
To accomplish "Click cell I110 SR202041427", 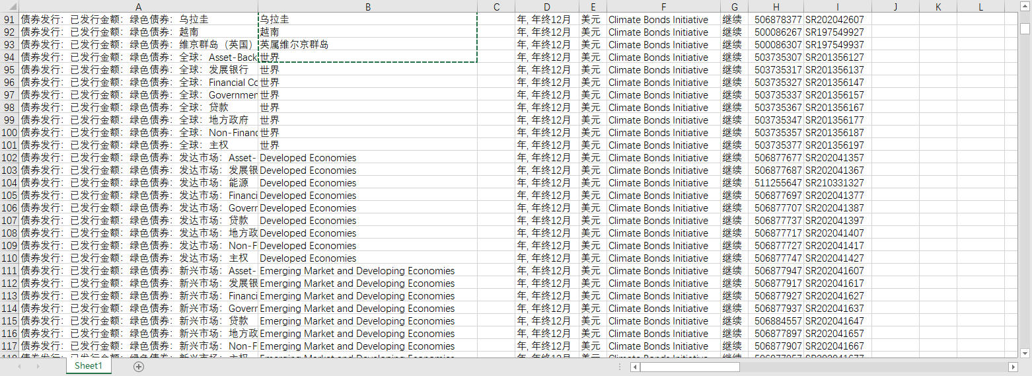I will [x=837, y=258].
